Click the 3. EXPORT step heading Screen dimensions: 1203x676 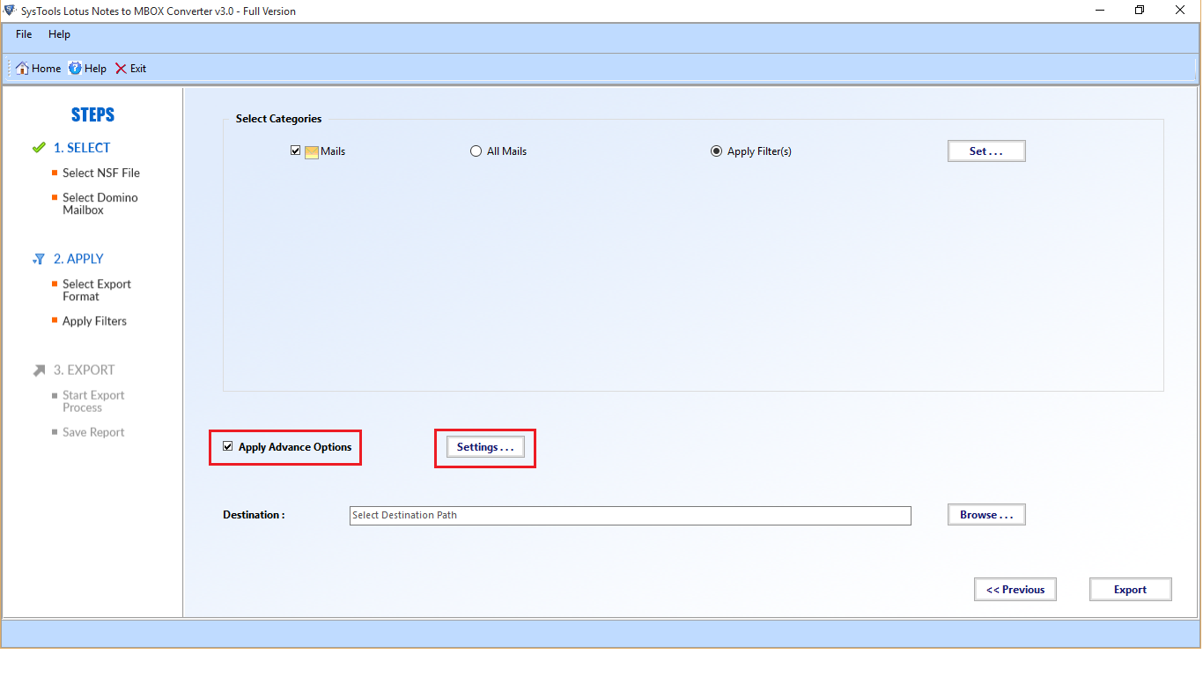(x=84, y=371)
